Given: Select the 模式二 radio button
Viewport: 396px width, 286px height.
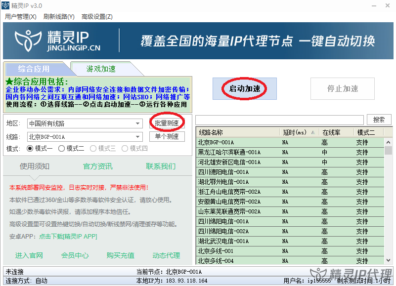Looking at the screenshot, I should [62, 148].
